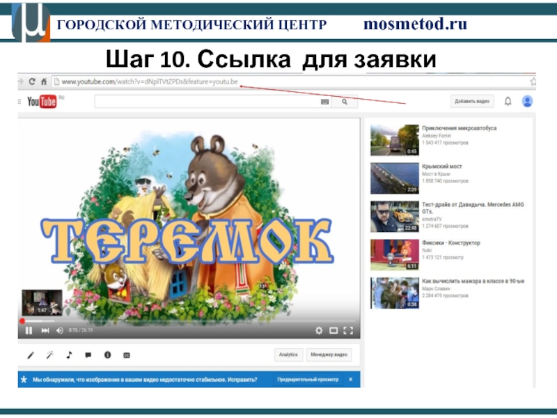The height and width of the screenshot is (418, 557).
Task: Open the user account avatar
Action: point(527,101)
